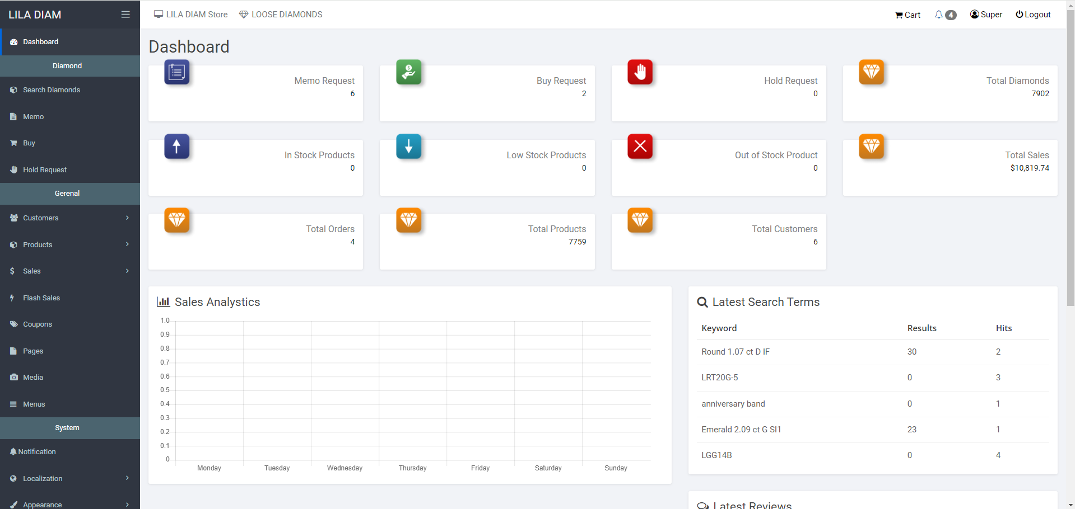Visit LILA DIAM Store link in top bar
Image resolution: width=1075 pixels, height=509 pixels.
coord(191,15)
